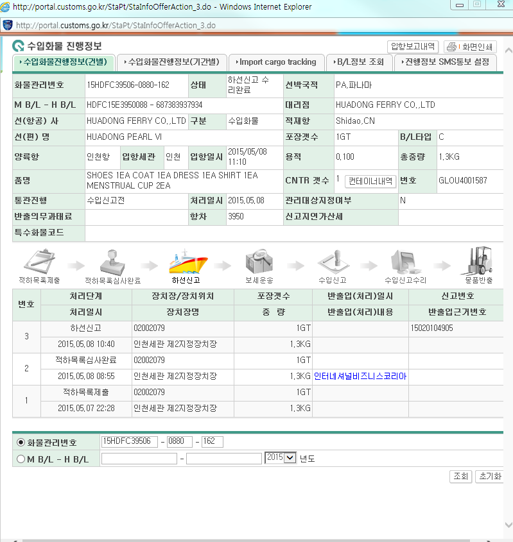Image resolution: width=513 pixels, height=542 pixels.
Task: Click the computer icon for 수입신고수리
Action: [405, 262]
